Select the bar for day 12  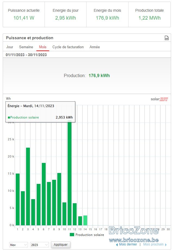pyautogui.click(x=75, y=214)
